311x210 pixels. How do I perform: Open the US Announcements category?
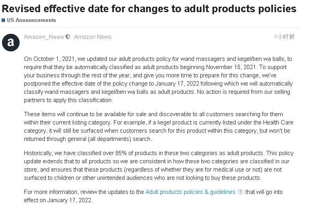[x=31, y=20]
